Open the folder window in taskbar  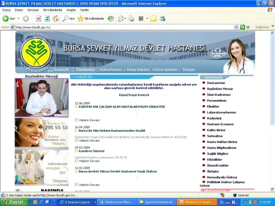pos(157,202)
